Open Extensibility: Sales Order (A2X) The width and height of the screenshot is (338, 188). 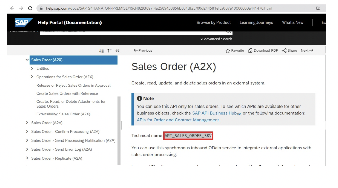pos(63,114)
